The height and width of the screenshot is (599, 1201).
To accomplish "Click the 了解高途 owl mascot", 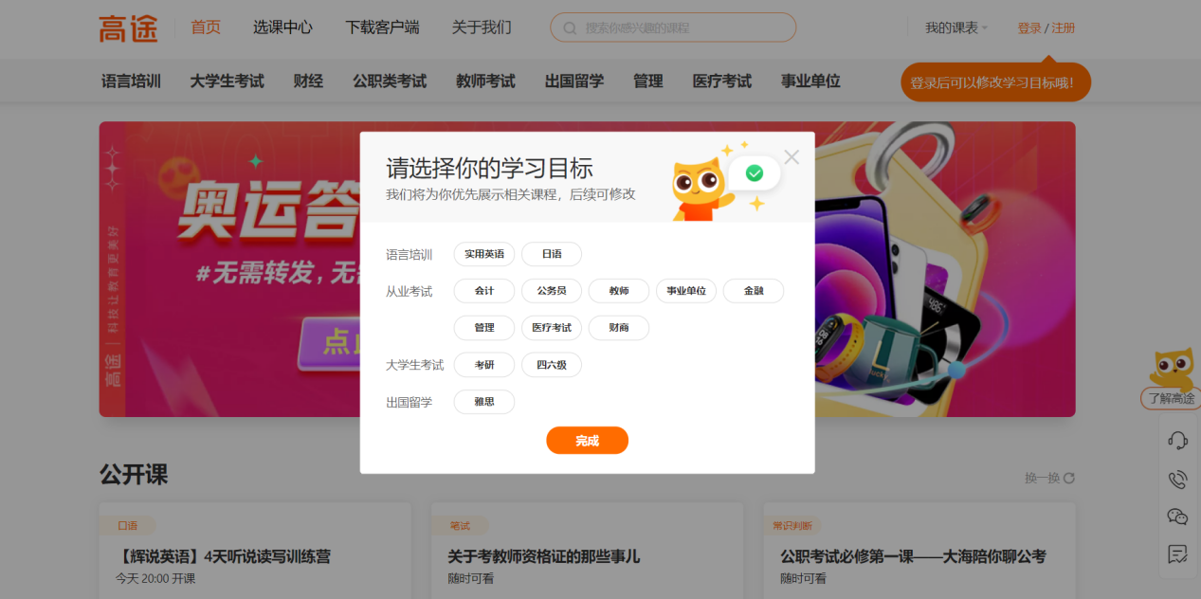I will pos(1172,370).
